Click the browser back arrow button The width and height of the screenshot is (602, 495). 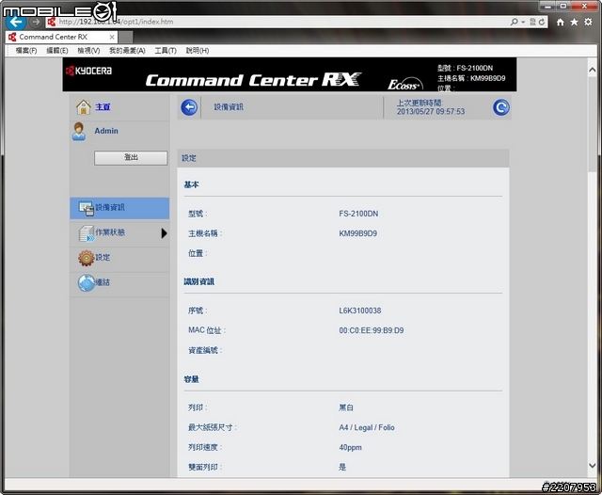[x=16, y=22]
